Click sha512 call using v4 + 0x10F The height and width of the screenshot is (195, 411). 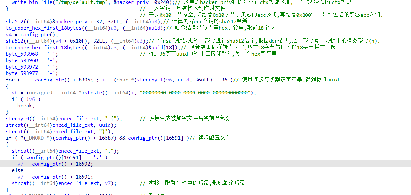(x=14, y=41)
